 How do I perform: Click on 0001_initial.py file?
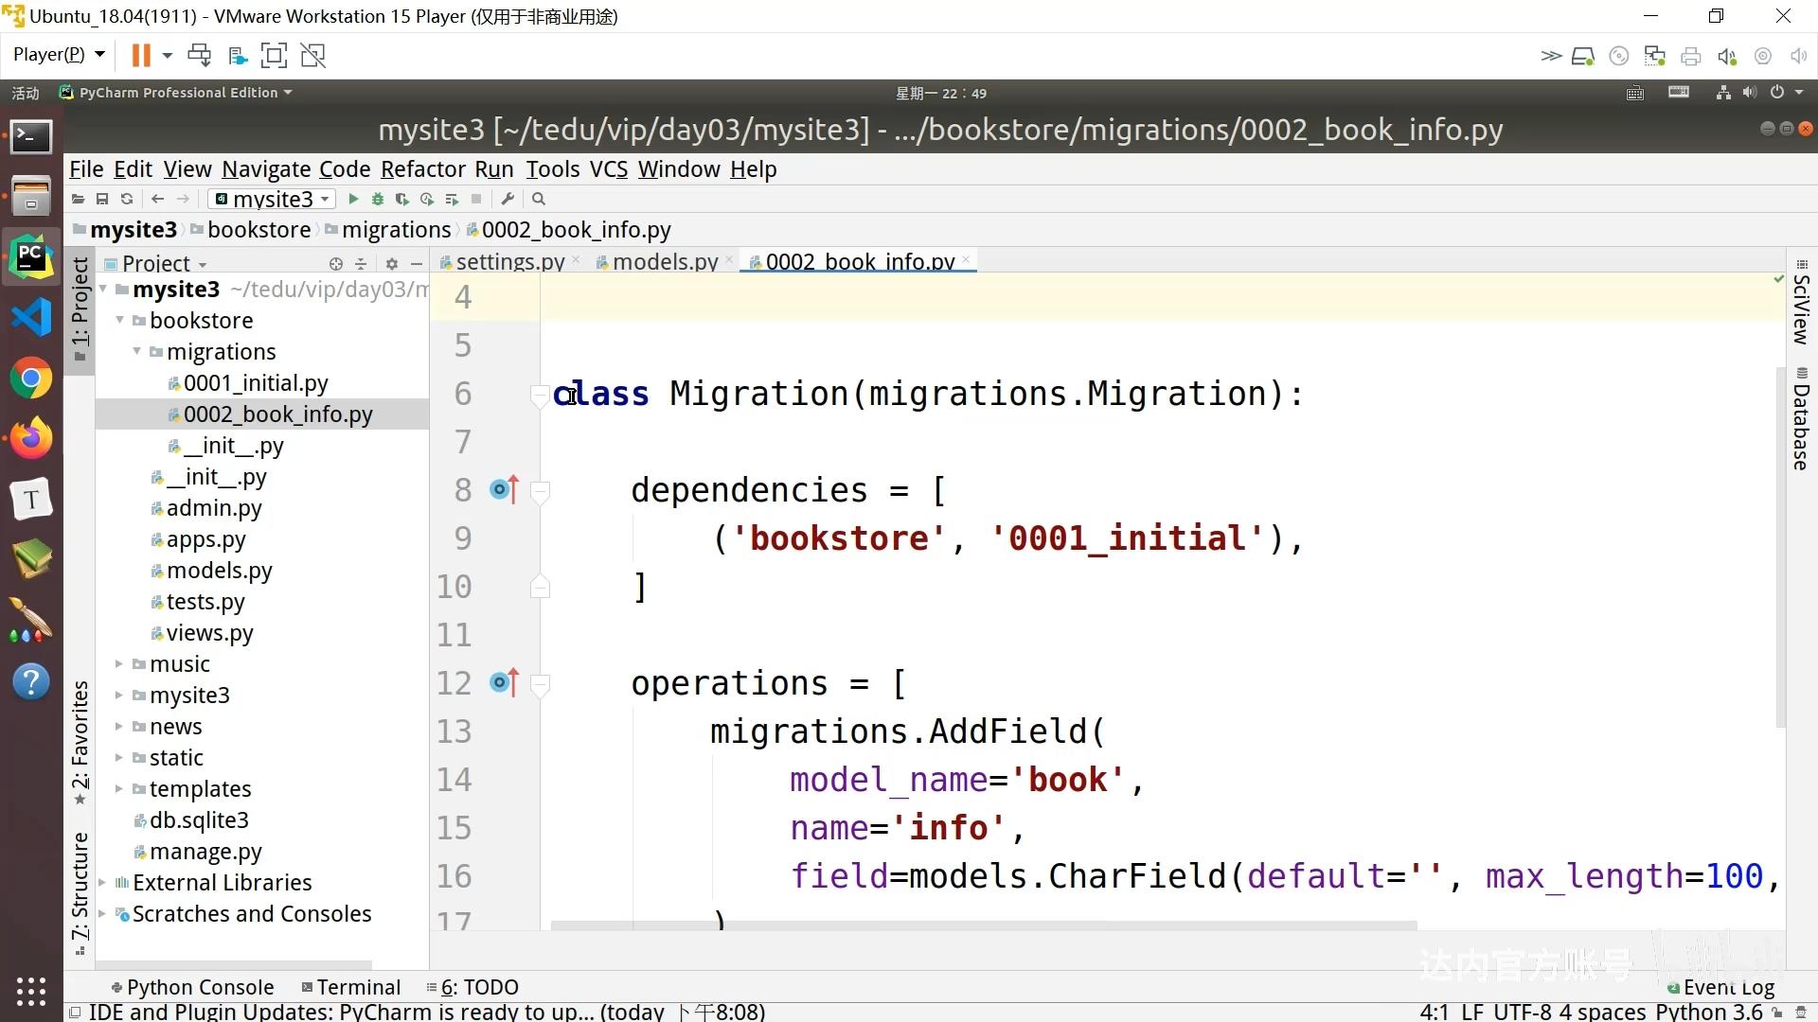[256, 383]
